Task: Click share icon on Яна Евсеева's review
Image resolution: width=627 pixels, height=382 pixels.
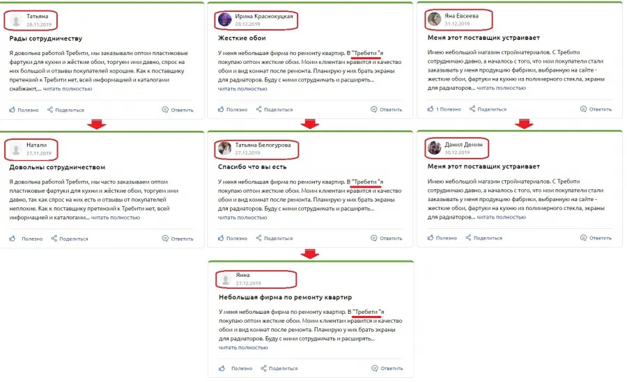Action: pos(472,109)
